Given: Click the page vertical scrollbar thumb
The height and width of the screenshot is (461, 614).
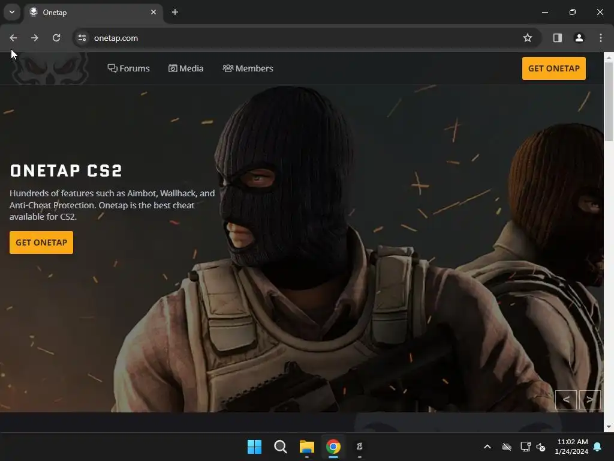Looking at the screenshot, I should [x=609, y=101].
